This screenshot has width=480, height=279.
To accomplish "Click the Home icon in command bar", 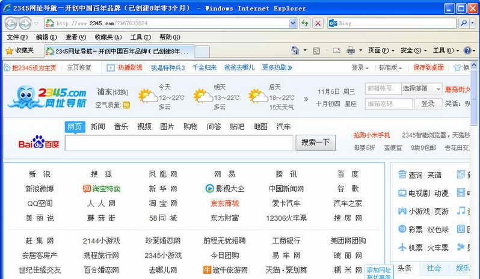I will [x=295, y=51].
